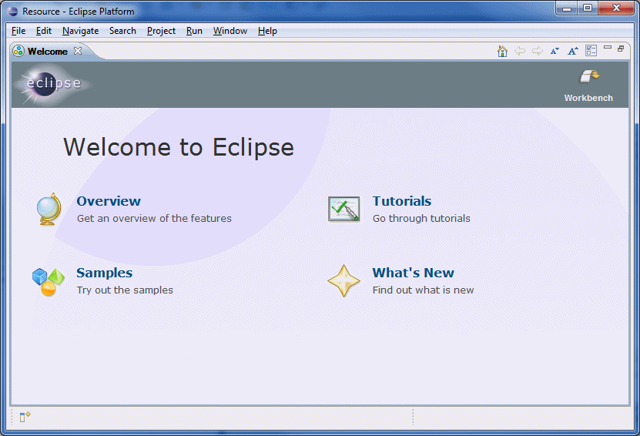Click the What's New star icon

[x=343, y=281]
